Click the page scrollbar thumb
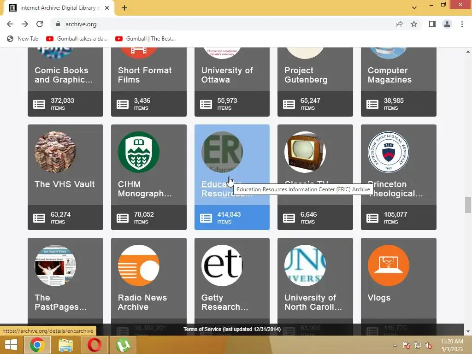Viewport: 472px width, 354px height. click(x=468, y=205)
